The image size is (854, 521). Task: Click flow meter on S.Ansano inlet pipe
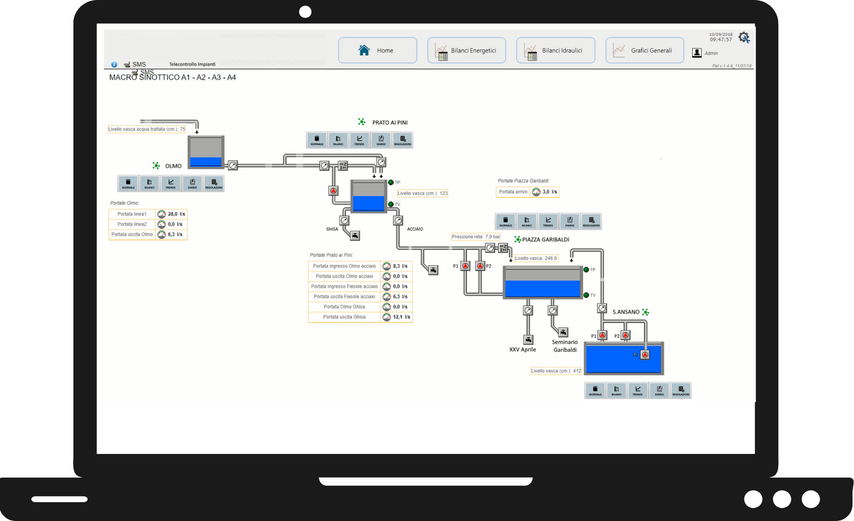point(602,308)
